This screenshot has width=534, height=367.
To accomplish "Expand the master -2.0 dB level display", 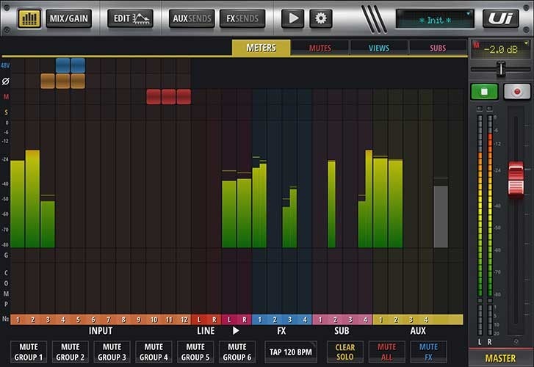I will pyautogui.click(x=500, y=48).
